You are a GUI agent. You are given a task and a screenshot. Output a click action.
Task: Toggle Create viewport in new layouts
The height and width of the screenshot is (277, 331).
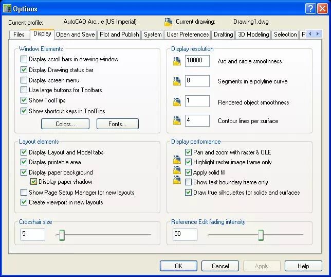24,202
